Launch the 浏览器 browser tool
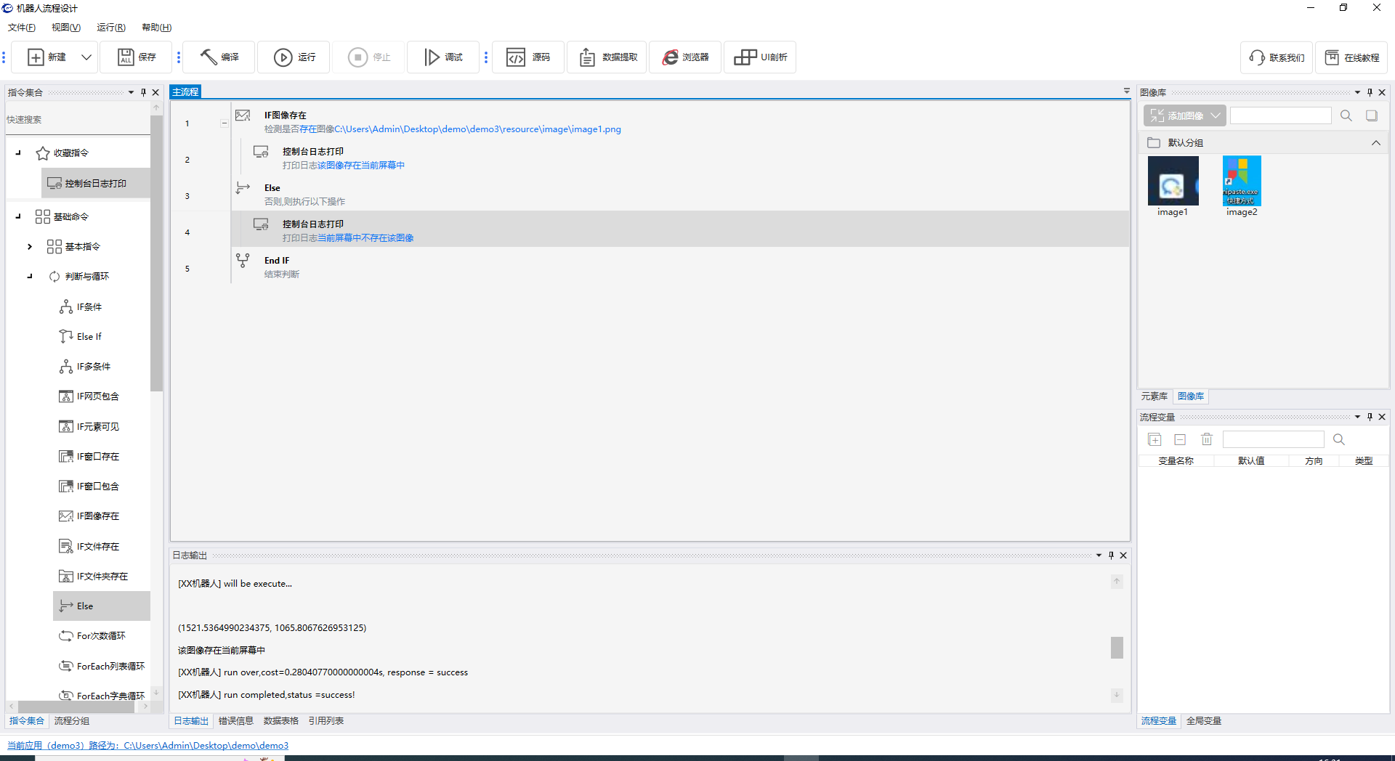 click(670, 57)
